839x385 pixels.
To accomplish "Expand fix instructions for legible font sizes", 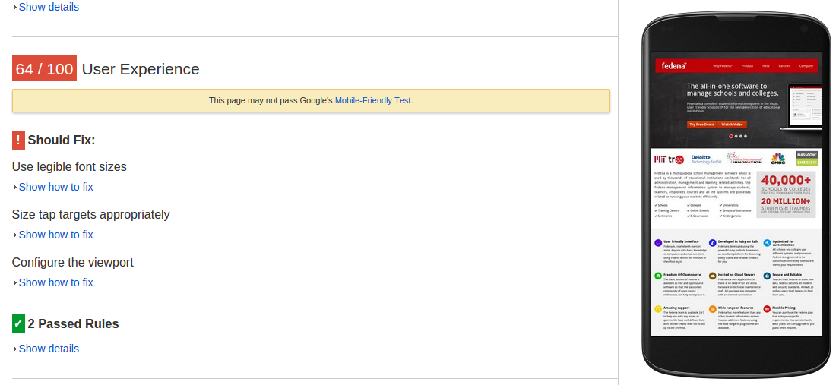I will 55,187.
